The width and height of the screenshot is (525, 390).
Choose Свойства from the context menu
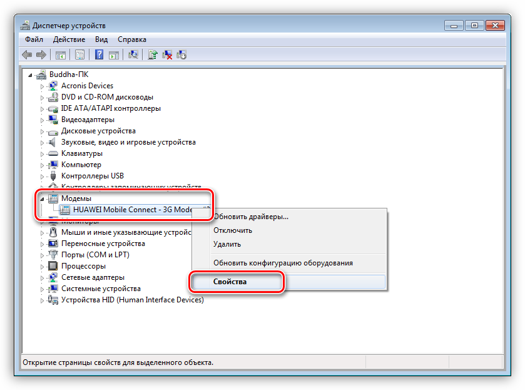click(229, 282)
